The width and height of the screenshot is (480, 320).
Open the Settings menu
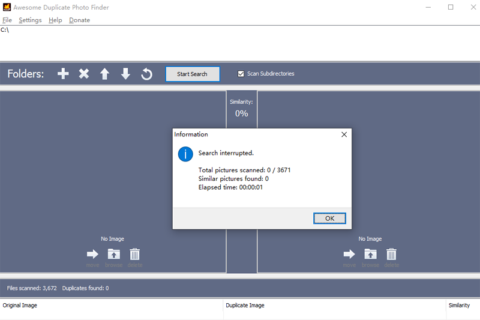point(30,20)
